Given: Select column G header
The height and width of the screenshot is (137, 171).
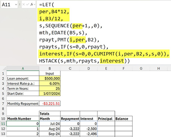Looking at the screenshot, I should tap(141, 68).
